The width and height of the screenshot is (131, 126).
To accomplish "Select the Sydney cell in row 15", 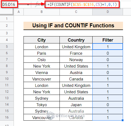I will coord(42,111).
